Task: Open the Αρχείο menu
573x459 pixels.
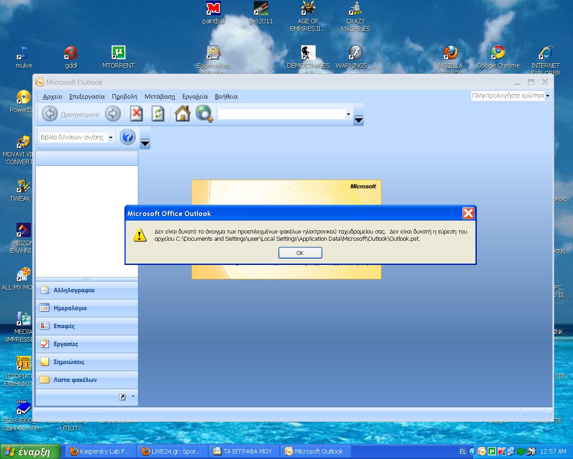Action: click(x=52, y=96)
